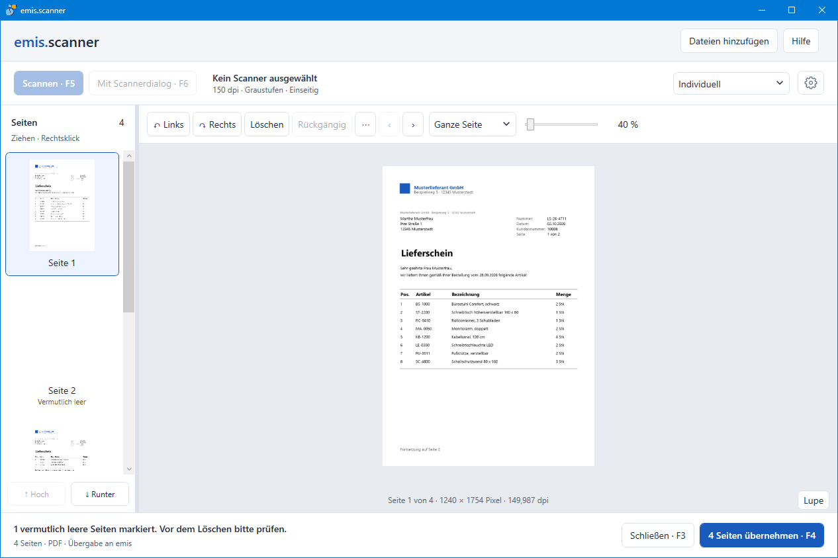This screenshot has width=838, height=558.
Task: Click the 'Lieferschein' heading in the preview
Action: point(427,254)
